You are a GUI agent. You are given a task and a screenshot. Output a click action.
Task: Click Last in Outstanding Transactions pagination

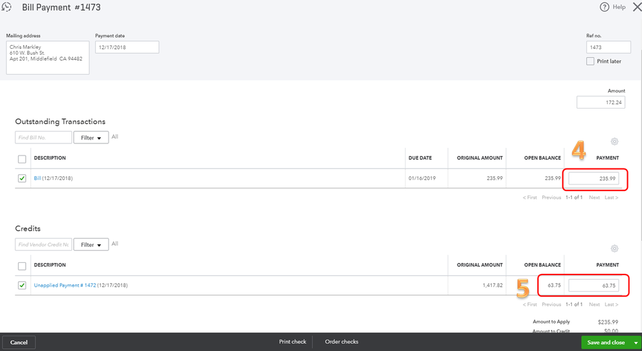(611, 197)
